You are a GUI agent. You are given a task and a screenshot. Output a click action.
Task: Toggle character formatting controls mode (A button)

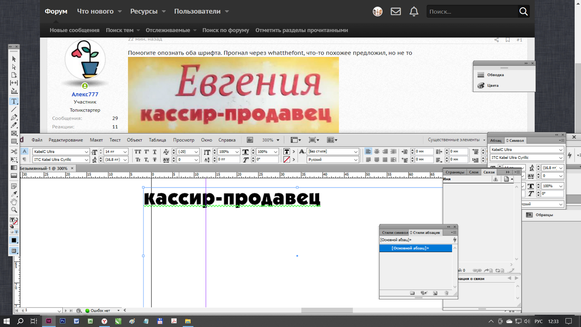point(24,151)
